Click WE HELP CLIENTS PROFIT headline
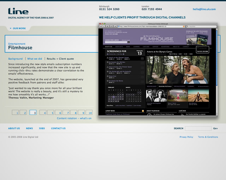The height and width of the screenshot is (180, 226). click(142, 17)
